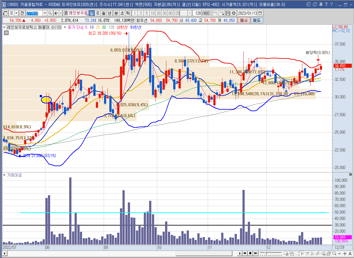The height and width of the screenshot is (258, 354).
Task: Click the add candlestick chart icon
Action: coord(216,13)
